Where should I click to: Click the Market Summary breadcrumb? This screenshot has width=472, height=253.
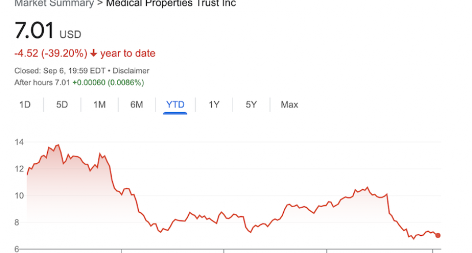(x=54, y=3)
